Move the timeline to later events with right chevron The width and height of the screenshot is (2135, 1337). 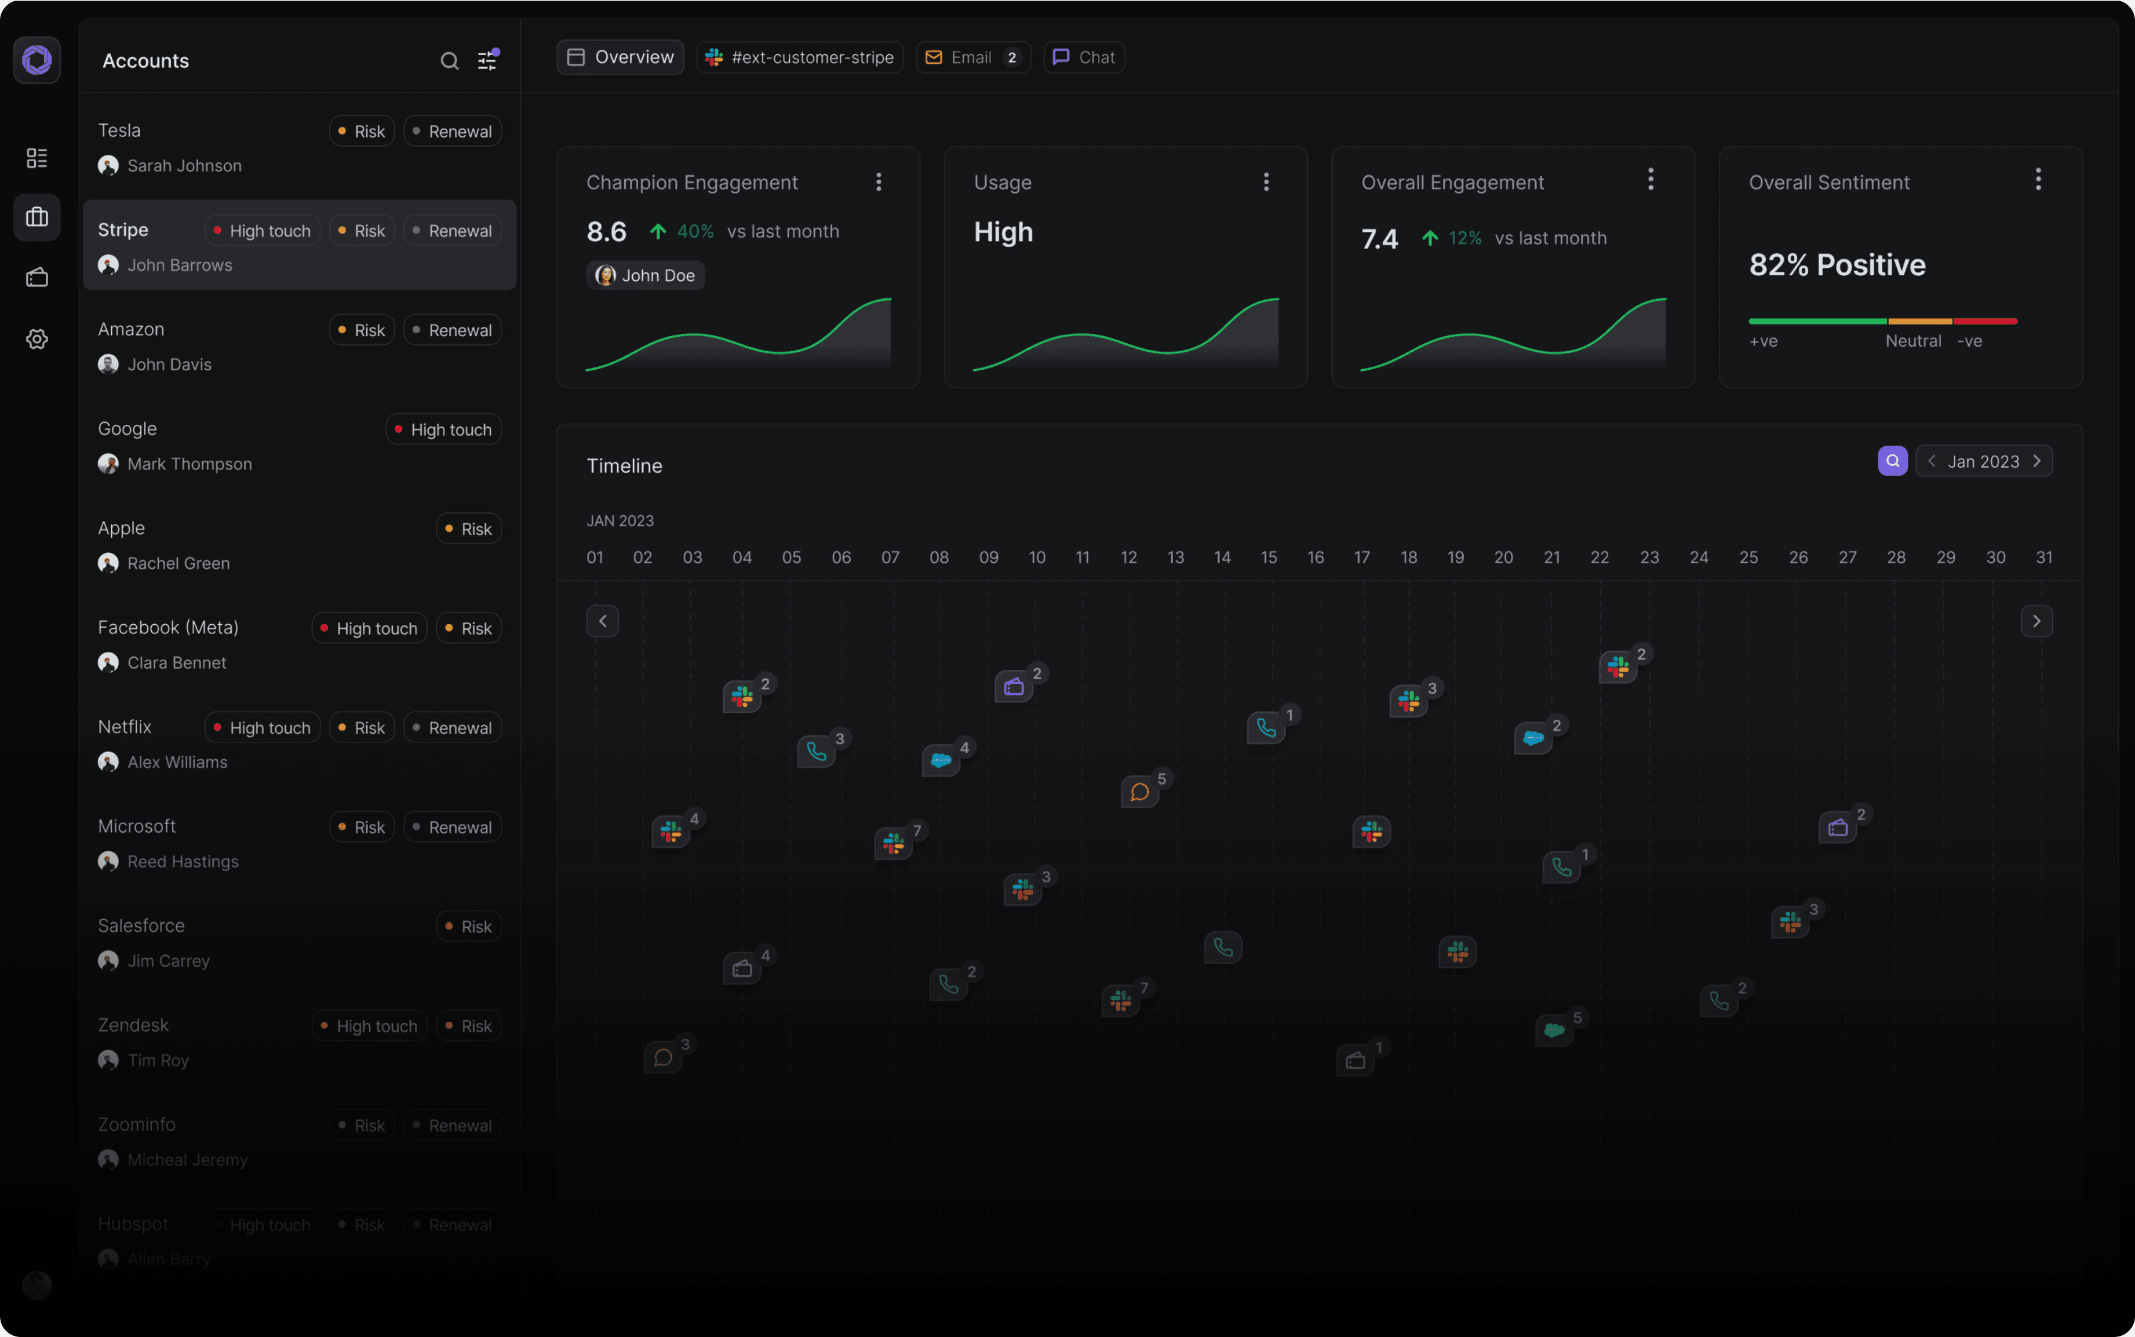2036,621
